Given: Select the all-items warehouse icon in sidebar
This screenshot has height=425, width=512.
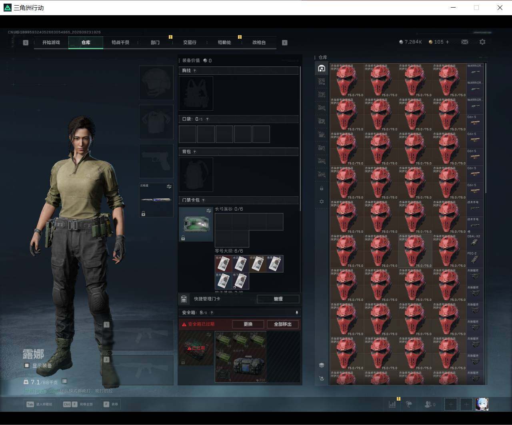Looking at the screenshot, I should 322,69.
